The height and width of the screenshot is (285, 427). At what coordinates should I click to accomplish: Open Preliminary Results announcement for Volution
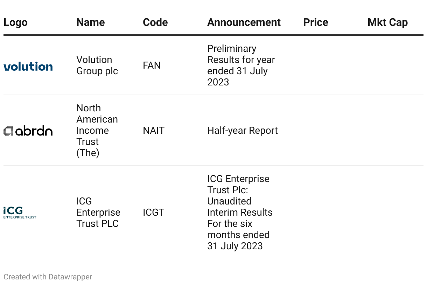[241, 65]
